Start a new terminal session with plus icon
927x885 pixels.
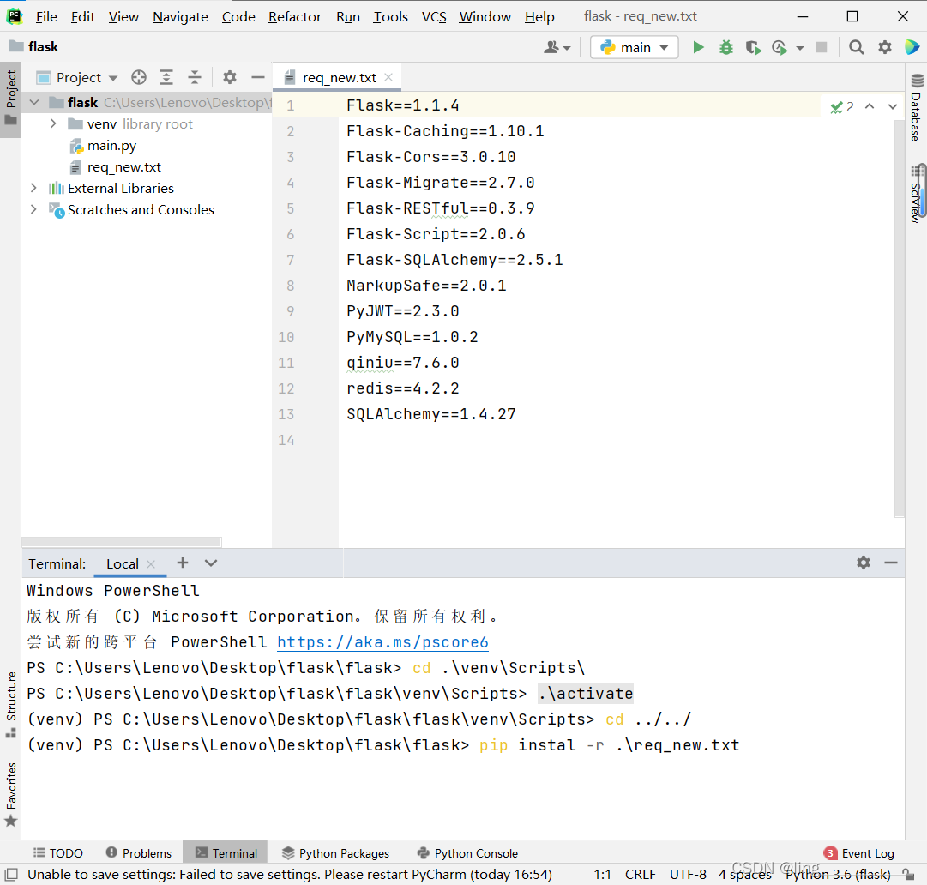[x=183, y=563]
